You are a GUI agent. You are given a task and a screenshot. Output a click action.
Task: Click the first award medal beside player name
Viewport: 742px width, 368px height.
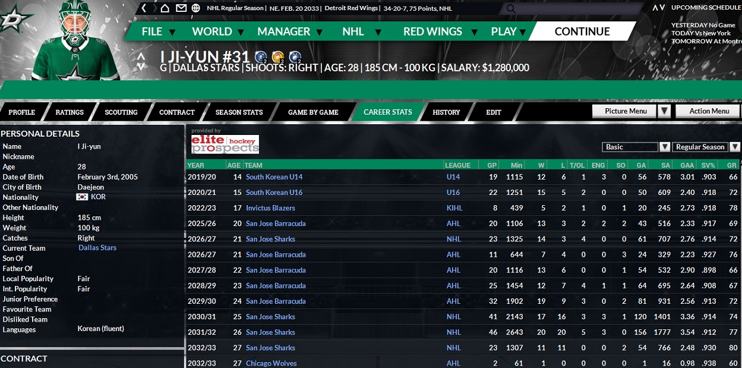click(260, 57)
